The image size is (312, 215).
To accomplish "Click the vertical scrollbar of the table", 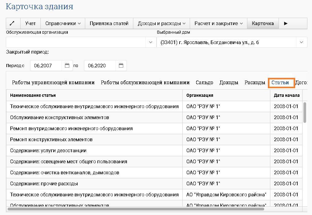I will click(305, 112).
